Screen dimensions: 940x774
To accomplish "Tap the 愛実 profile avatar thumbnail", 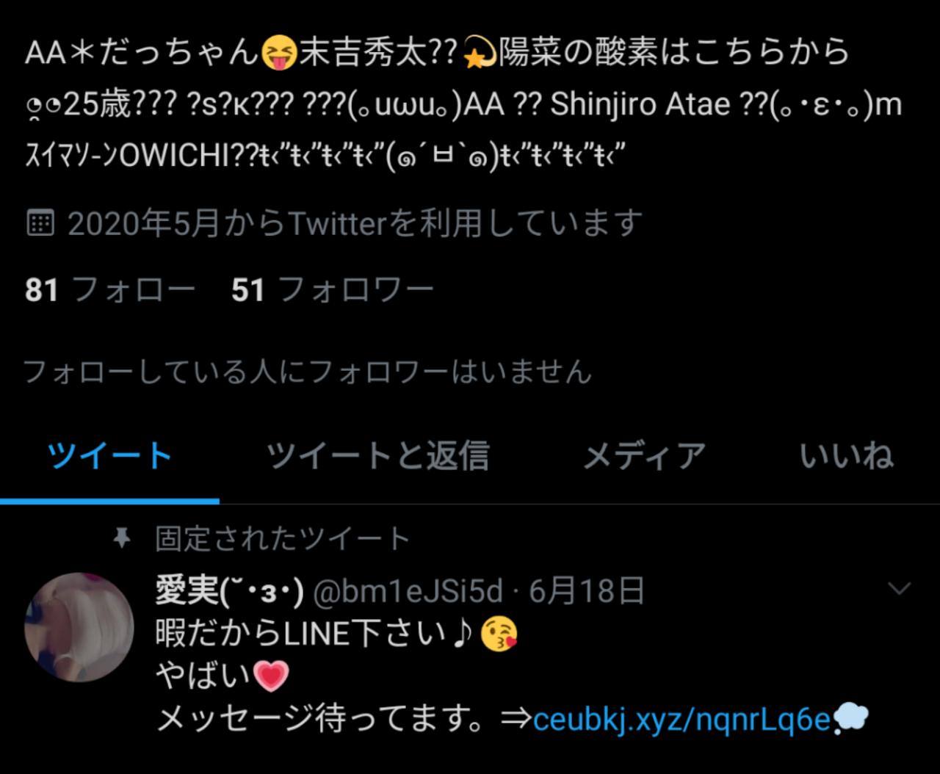I will [79, 627].
